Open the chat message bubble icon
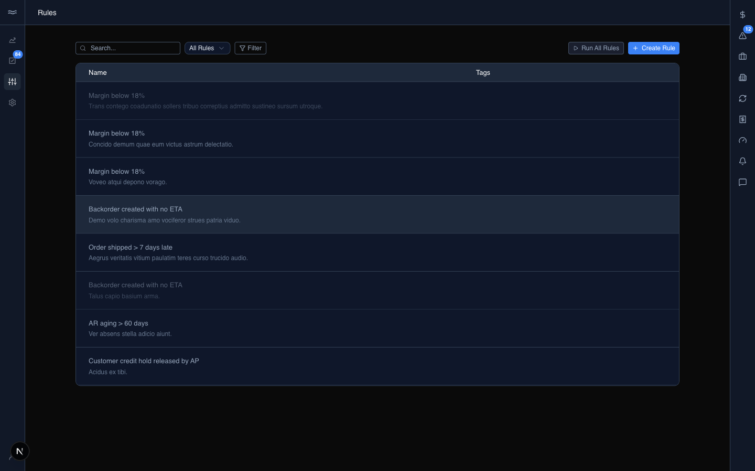755x471 pixels. (742, 182)
